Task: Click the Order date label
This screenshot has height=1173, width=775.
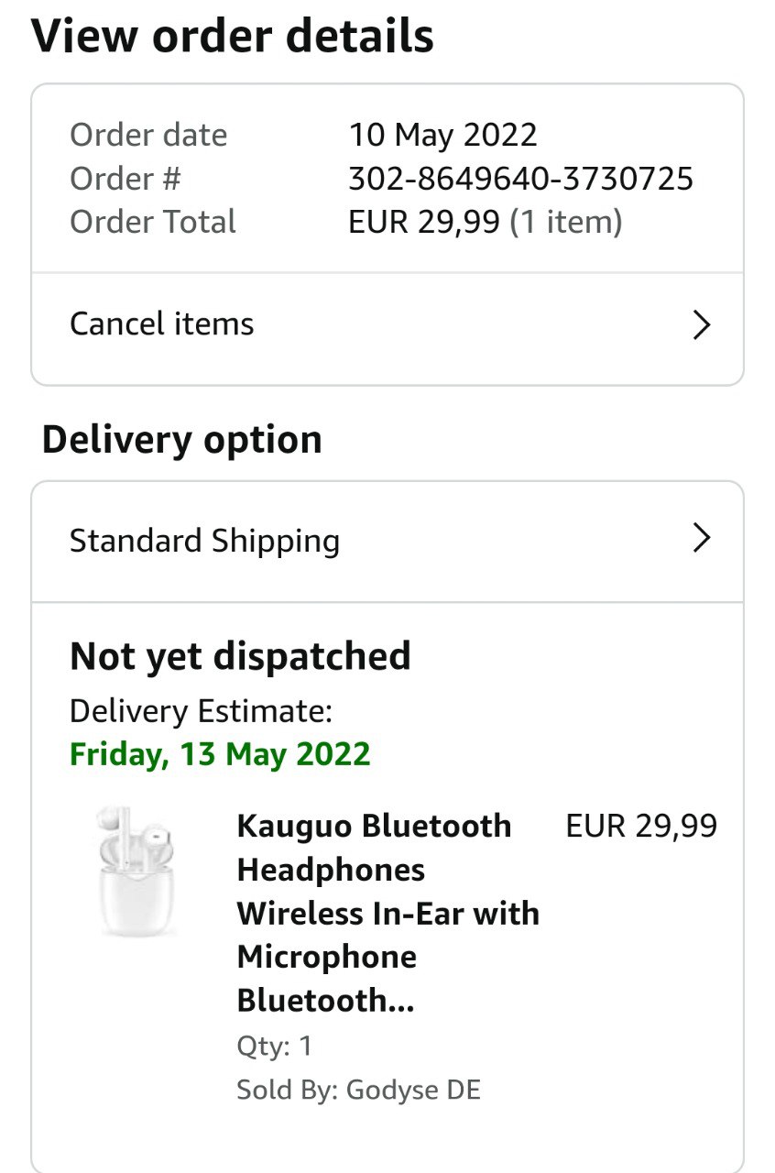Action: point(148,136)
